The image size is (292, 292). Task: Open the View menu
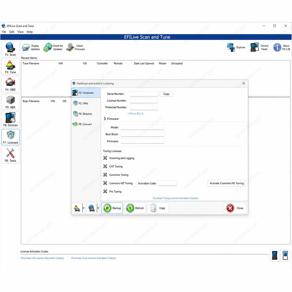point(20,32)
